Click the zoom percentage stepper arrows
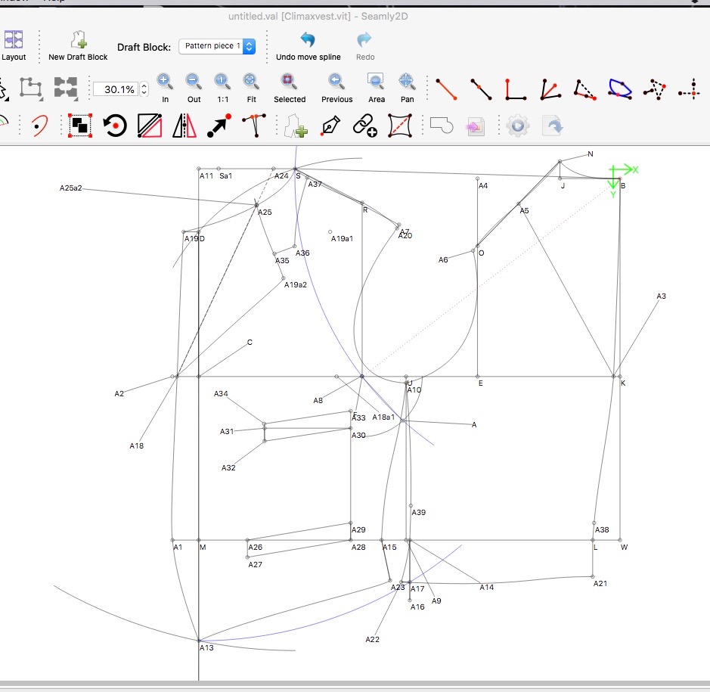Viewport: 710px width, 692px height. point(144,89)
